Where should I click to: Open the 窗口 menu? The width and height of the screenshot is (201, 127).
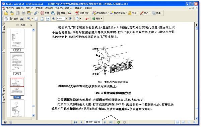(x=78, y=8)
